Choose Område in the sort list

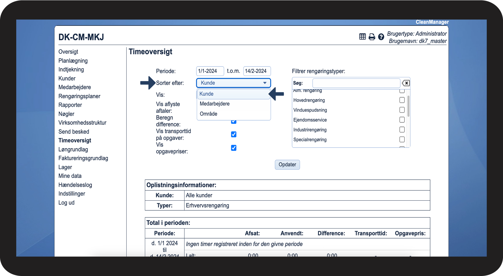pos(208,114)
